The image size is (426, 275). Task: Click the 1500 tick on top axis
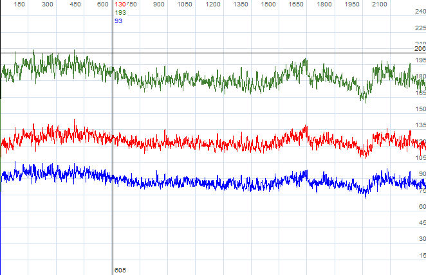269,4
